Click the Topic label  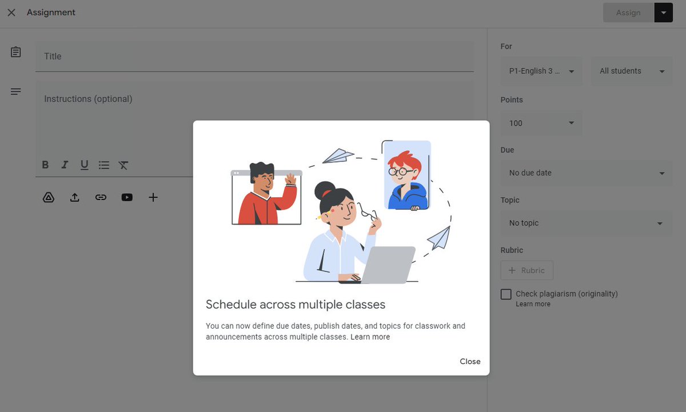(x=510, y=201)
